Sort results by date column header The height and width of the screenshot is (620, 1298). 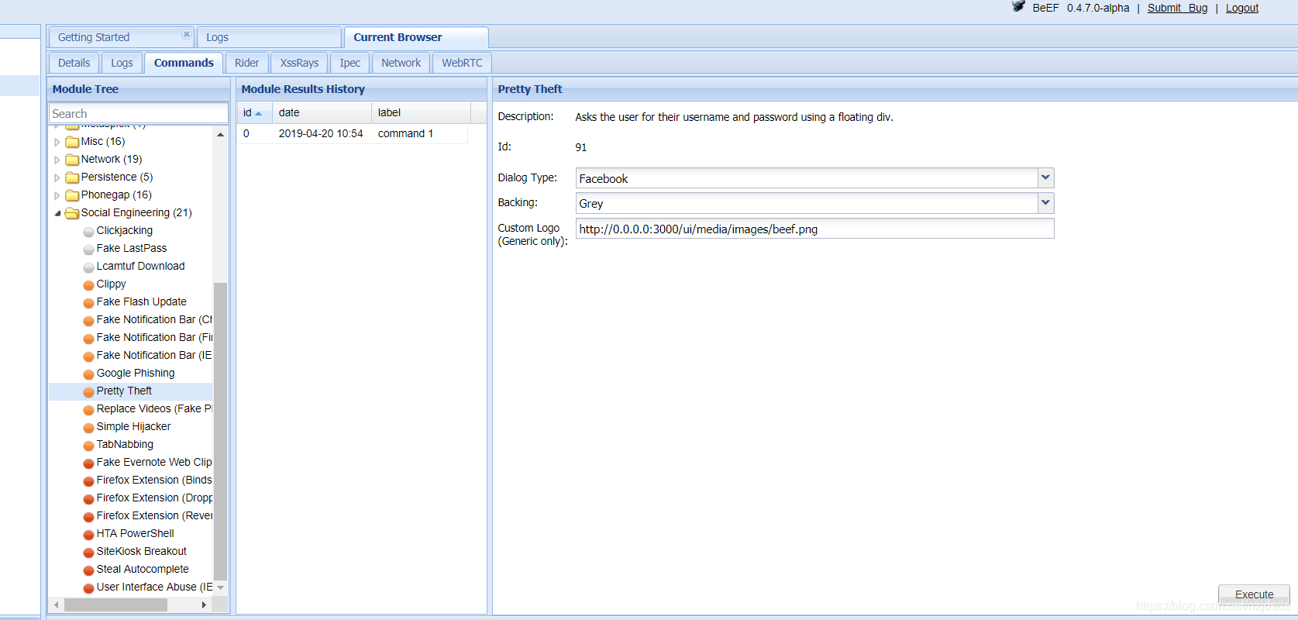pyautogui.click(x=322, y=112)
